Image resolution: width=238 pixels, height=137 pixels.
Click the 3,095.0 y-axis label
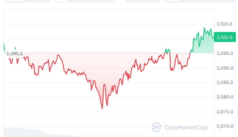(x=225, y=53)
